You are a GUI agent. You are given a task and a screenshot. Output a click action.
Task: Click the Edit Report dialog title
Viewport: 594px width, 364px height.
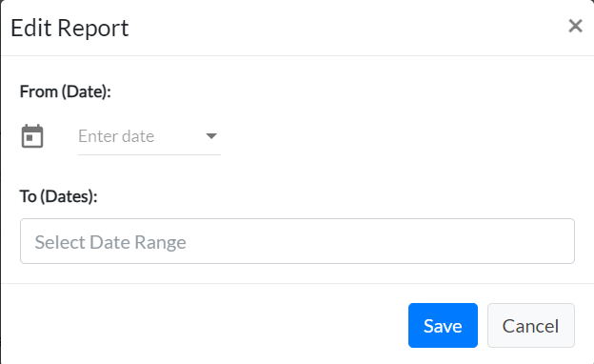point(69,28)
